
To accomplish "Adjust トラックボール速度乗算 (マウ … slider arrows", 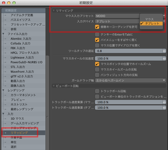I will click(164, 102).
